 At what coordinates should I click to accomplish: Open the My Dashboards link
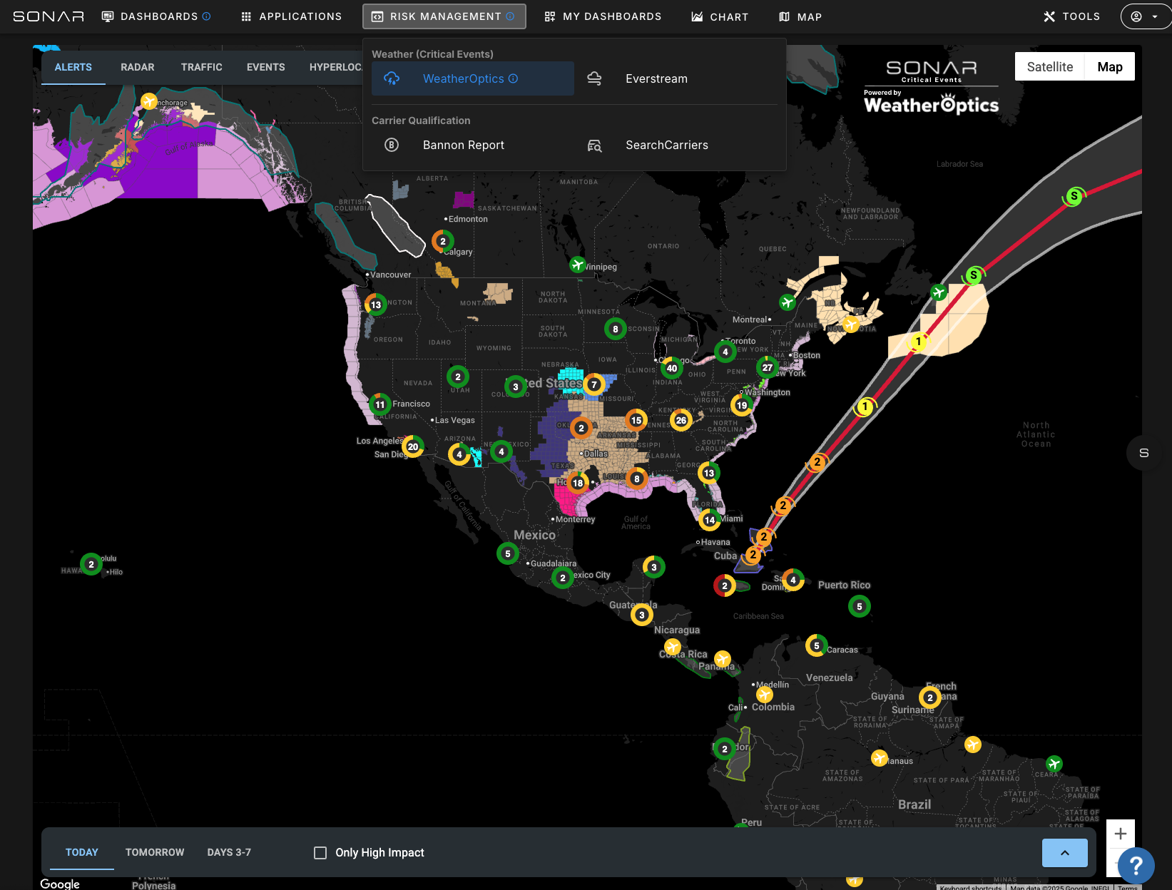[x=603, y=16]
